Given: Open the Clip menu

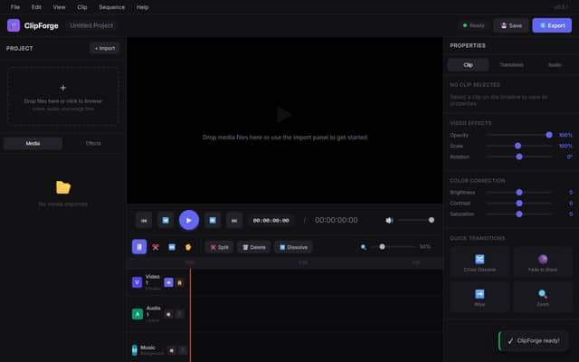Looking at the screenshot, I should [x=82, y=7].
